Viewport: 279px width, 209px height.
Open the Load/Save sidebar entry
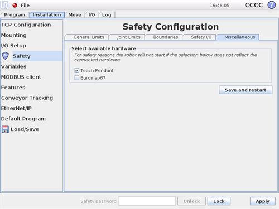(25, 129)
